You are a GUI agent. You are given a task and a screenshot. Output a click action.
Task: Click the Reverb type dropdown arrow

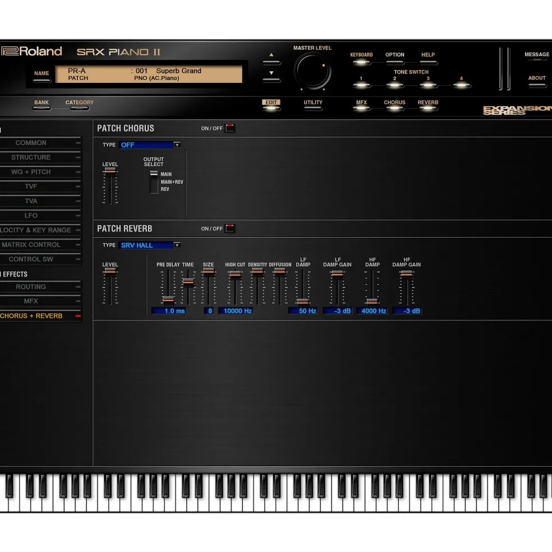(177, 245)
